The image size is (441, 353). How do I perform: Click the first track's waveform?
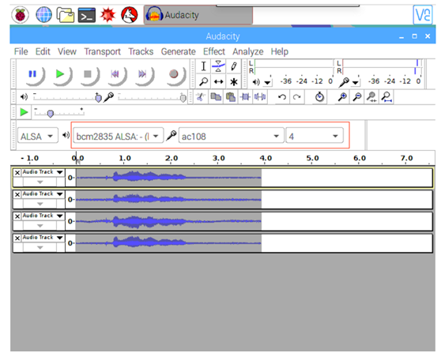(169, 178)
